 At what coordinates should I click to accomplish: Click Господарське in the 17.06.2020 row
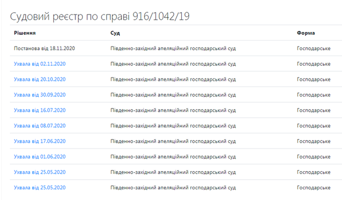point(314,142)
